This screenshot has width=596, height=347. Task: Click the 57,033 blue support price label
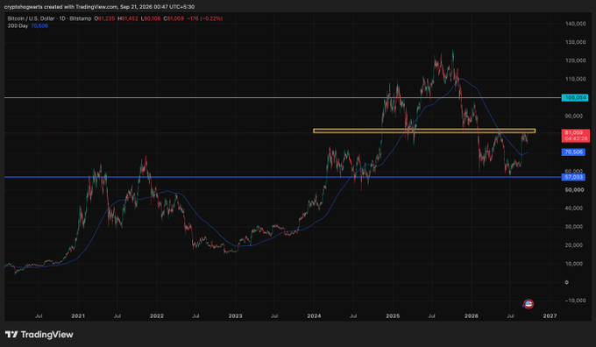coord(573,177)
